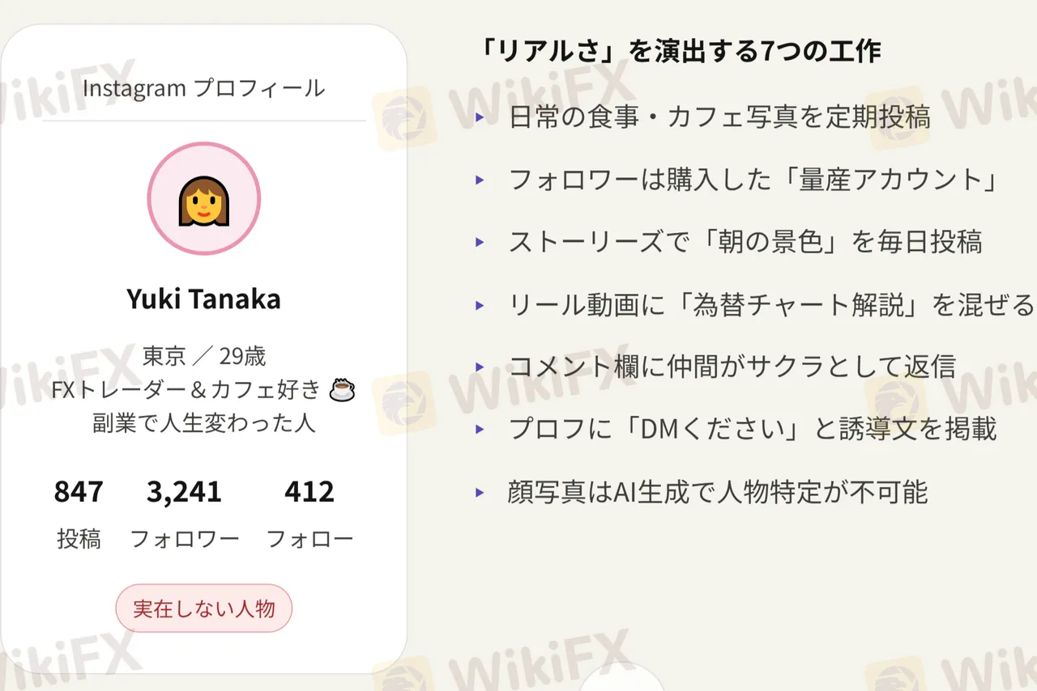This screenshot has width=1037, height=691.
Task: Click the bullet marker beside コメント欄に仲間が
Action: (480, 367)
